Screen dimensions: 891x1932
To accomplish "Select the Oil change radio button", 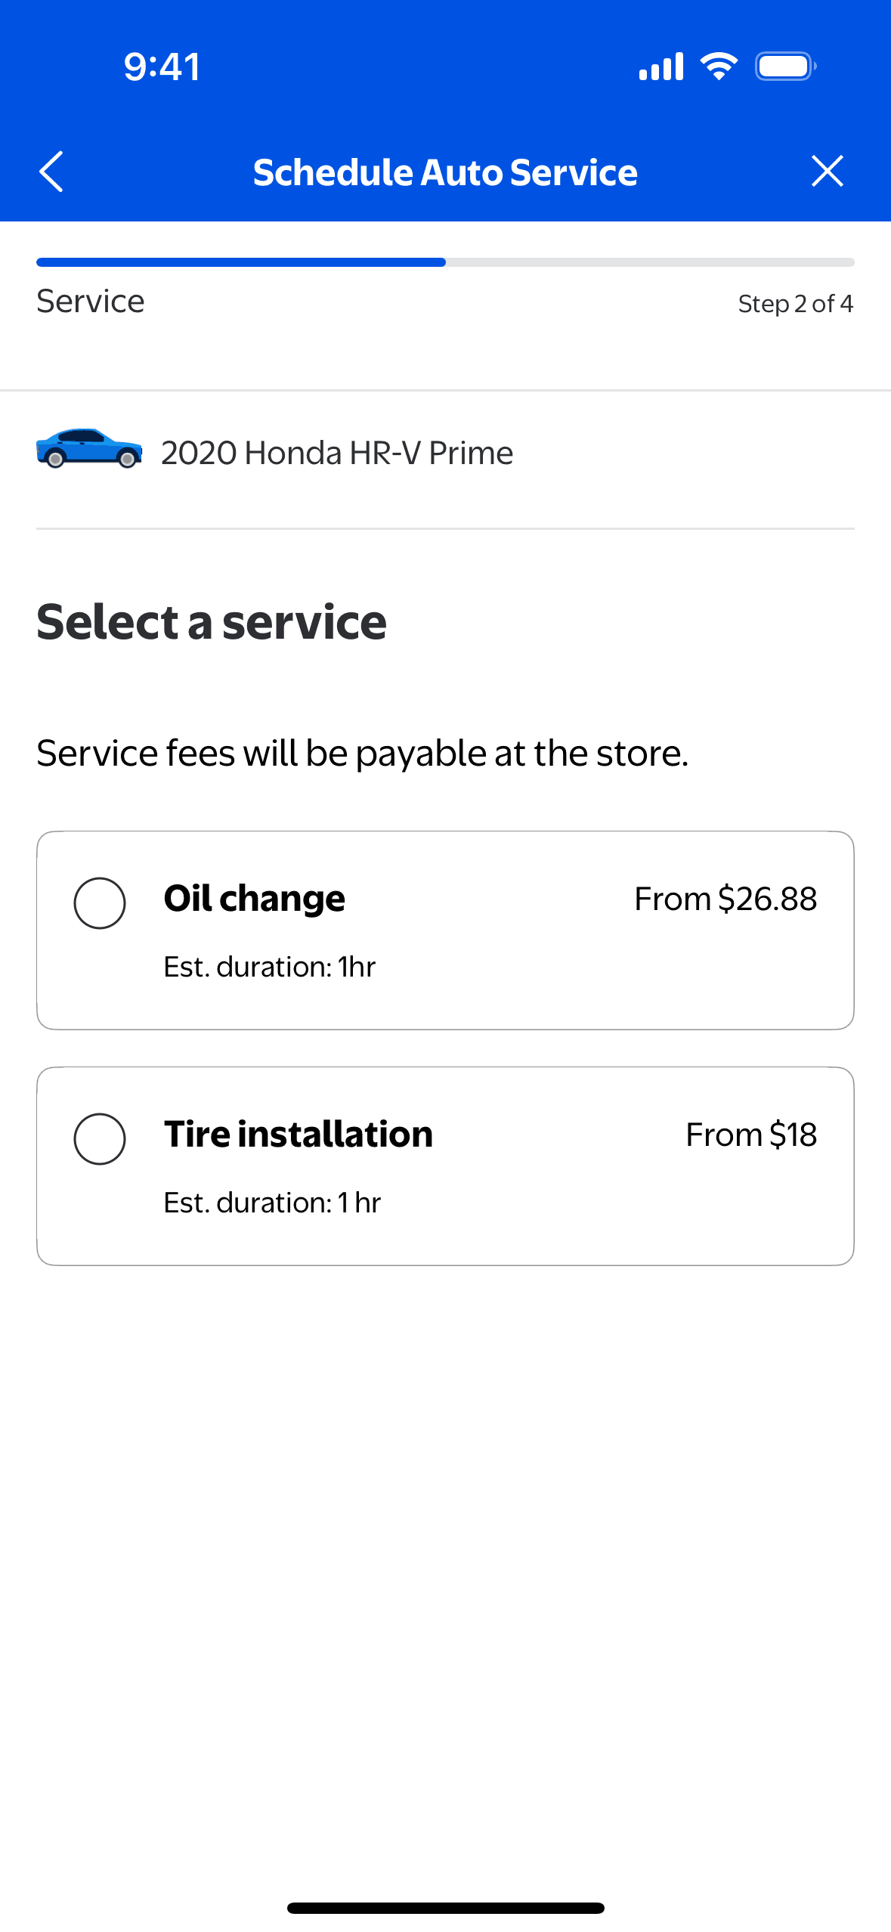I will click(x=100, y=903).
